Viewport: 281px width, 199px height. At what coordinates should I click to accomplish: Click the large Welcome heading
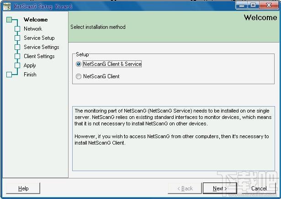(x=260, y=17)
